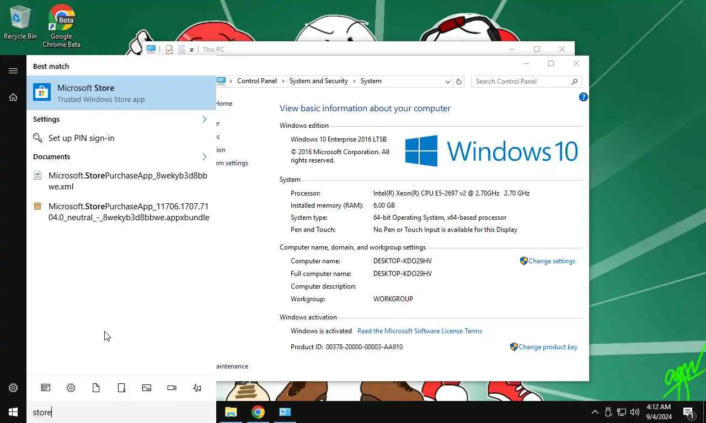
Task: Read the Microsoft Software License Terms
Action: [x=420, y=331]
